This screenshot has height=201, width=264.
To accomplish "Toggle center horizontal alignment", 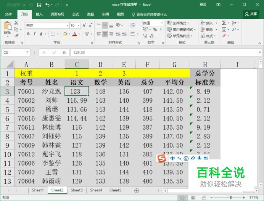I will click(105, 34).
